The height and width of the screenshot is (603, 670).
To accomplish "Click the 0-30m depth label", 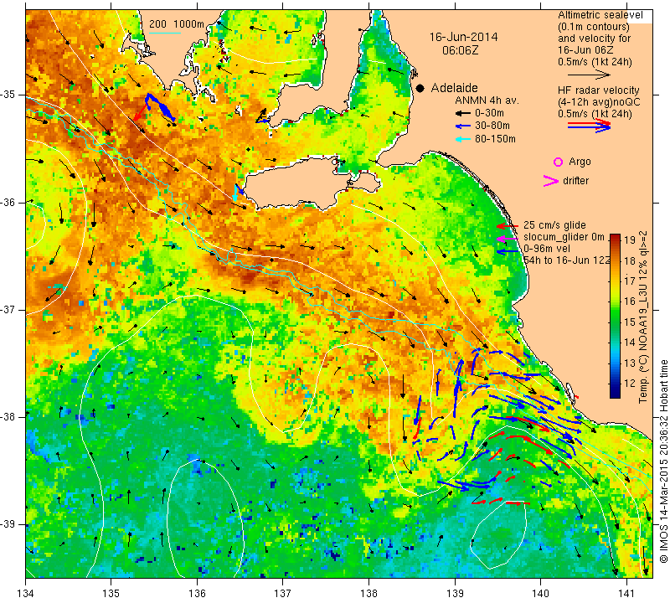I will click(489, 113).
